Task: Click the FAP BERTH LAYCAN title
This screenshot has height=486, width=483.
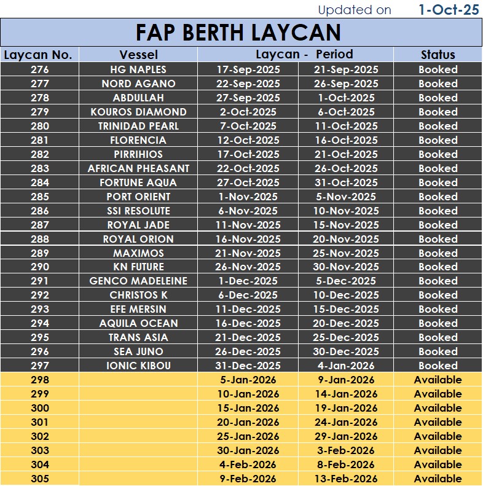Action: (x=238, y=32)
